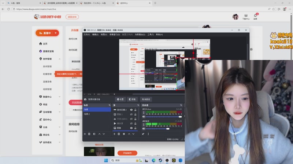293x164 pixels.
Task: Open the OBS 帮助(H) menu
Action: (x=159, y=34)
